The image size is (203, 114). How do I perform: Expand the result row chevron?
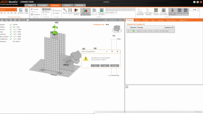click(x=128, y=31)
